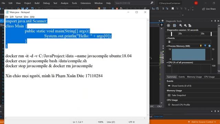Open the Notepad Format menu
Screen dimensions: 220x124
tap(19, 17)
